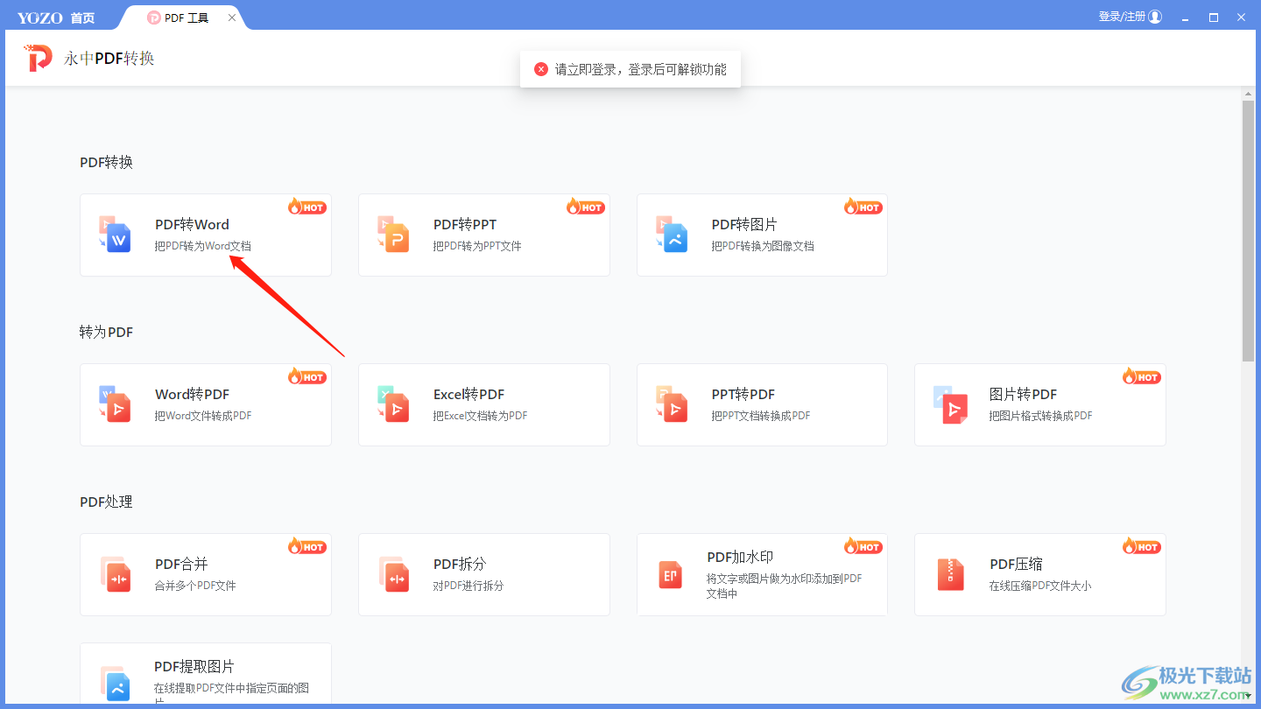Click the 图片转PDF card icon
Screen dimensions: 1261x709
(x=950, y=404)
